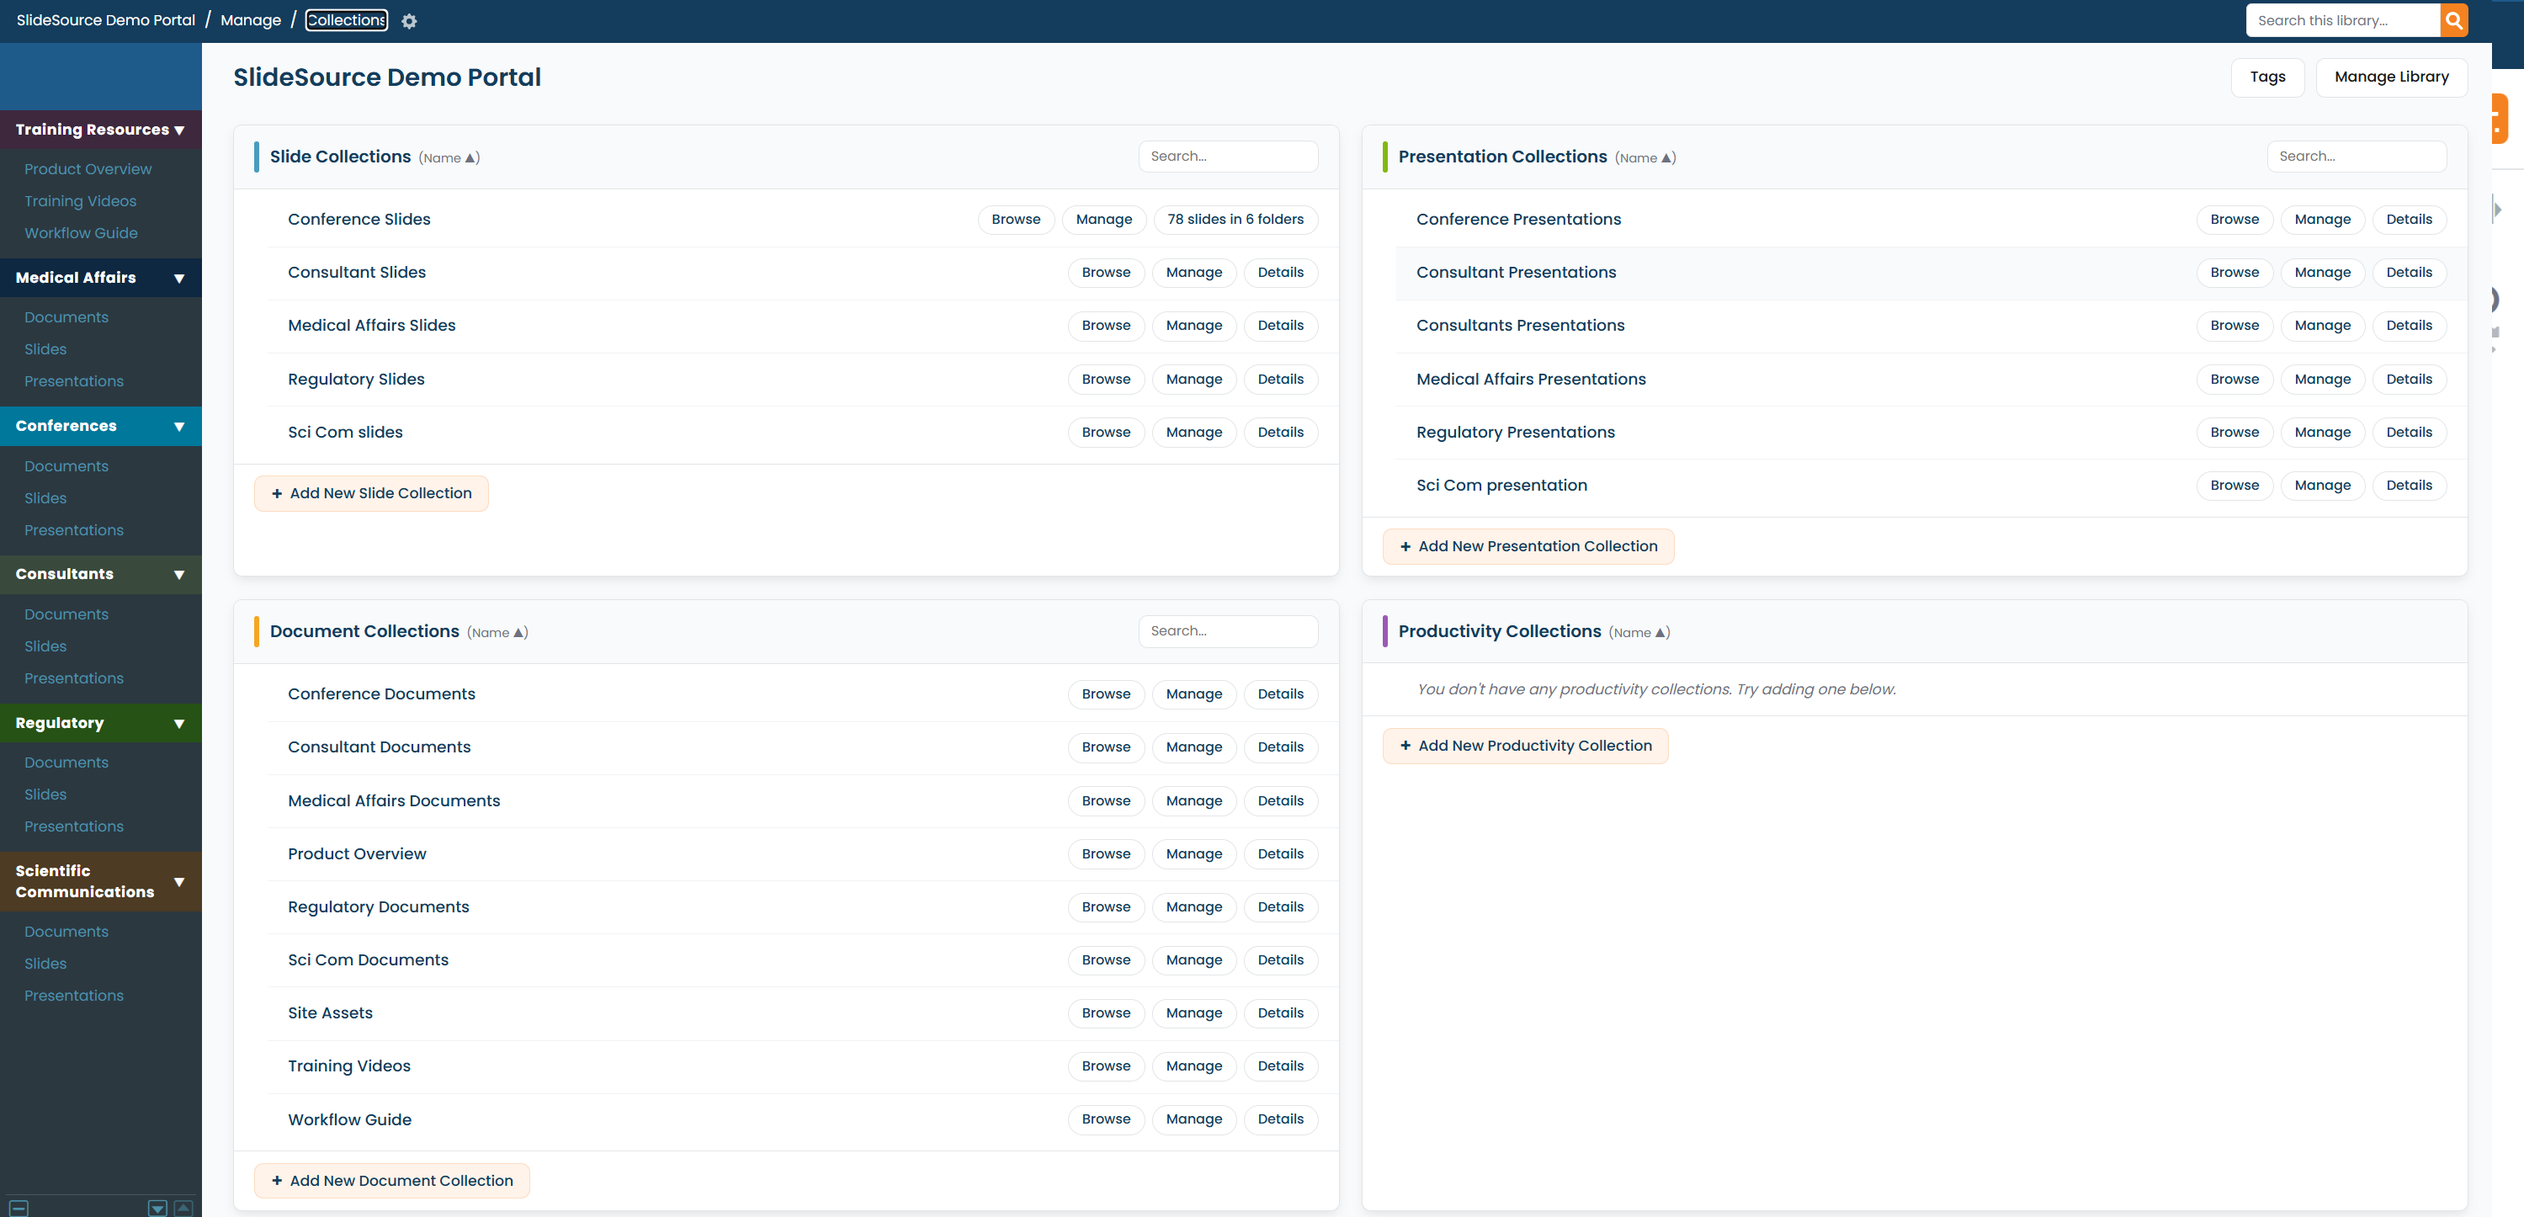Manage the Sci Com presentation collection
This screenshot has width=2524, height=1217.
2322,485
